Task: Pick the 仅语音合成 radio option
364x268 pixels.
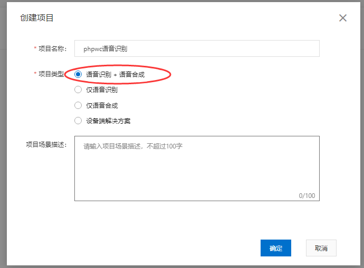Action: click(x=78, y=105)
